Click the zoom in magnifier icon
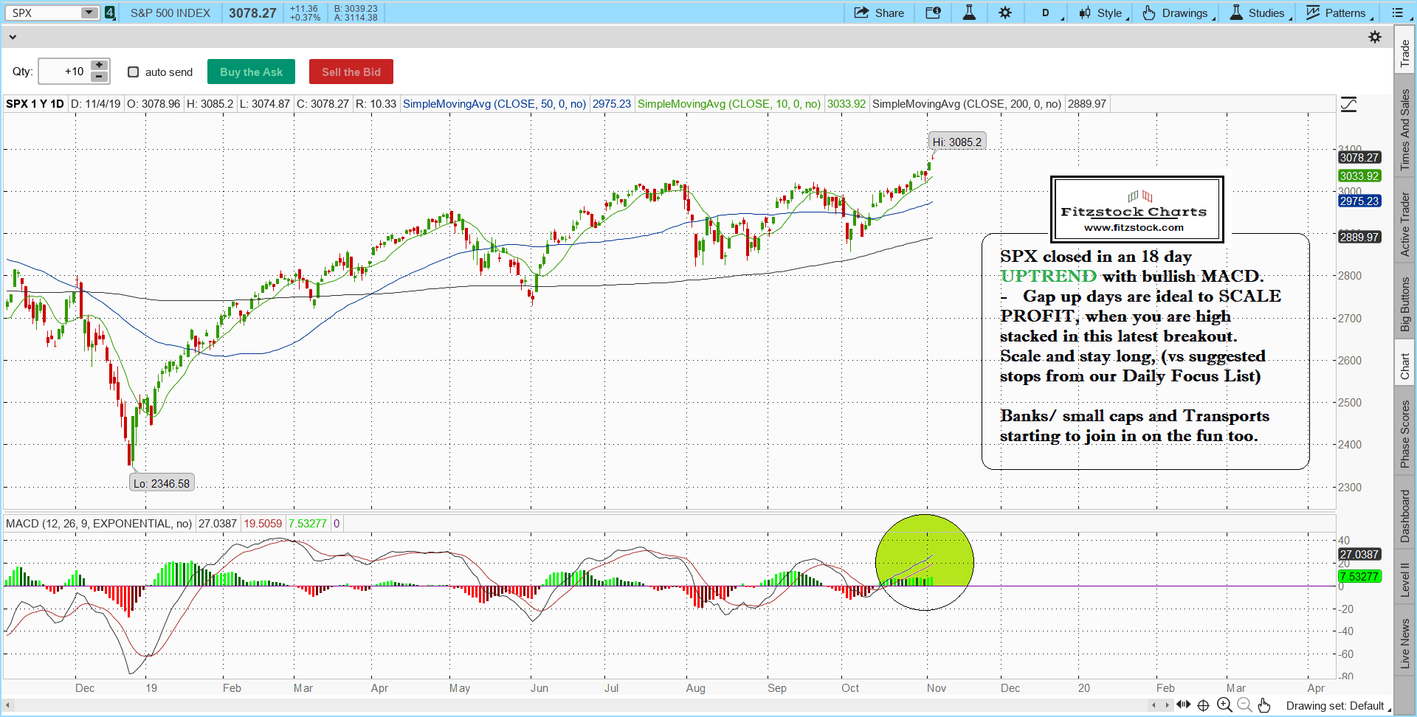This screenshot has height=717, width=1417. 1224,705
